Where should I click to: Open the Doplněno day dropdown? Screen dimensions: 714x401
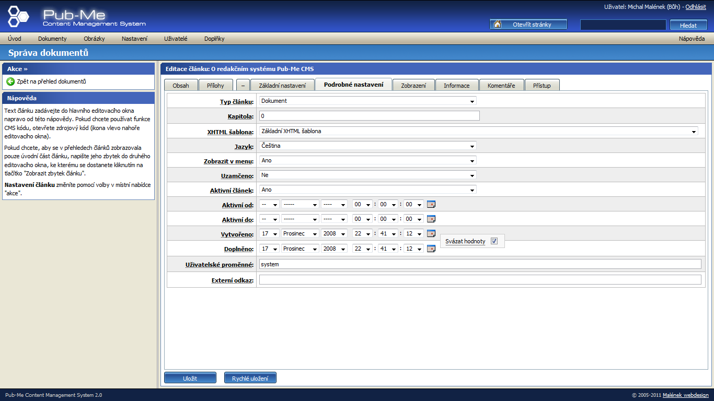[x=270, y=249]
